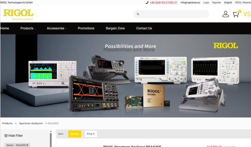
Task: Toggle Hide Filter panel
Action: (x=14, y=136)
